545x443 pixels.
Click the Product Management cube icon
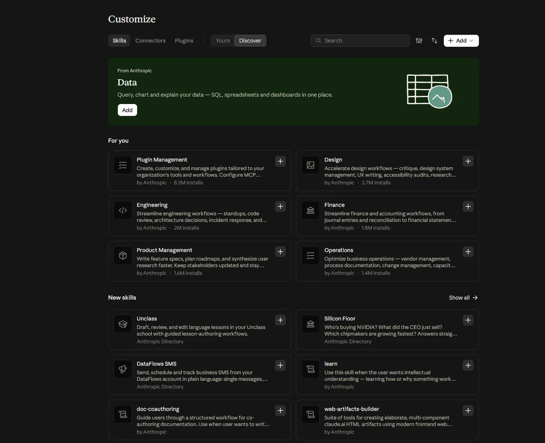(123, 256)
